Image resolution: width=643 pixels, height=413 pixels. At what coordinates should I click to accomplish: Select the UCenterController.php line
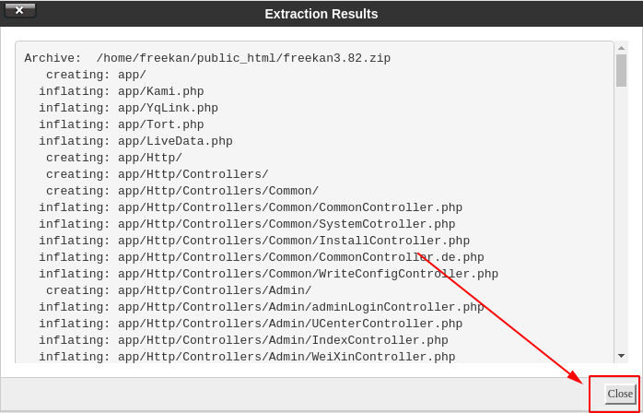[251, 324]
